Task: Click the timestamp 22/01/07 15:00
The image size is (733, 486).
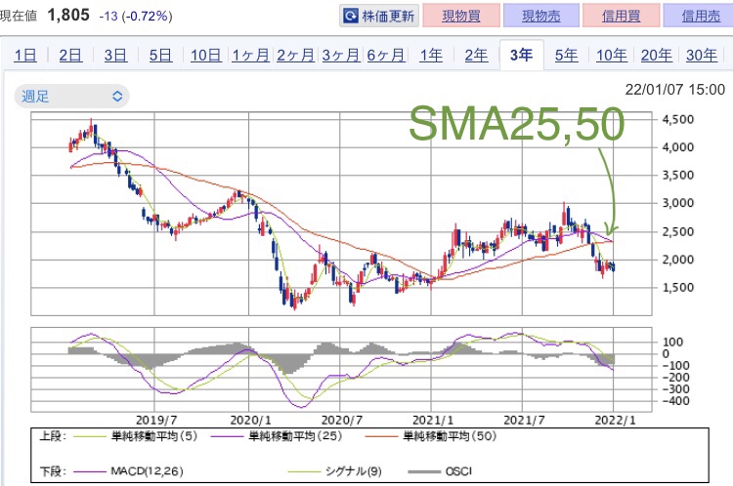Action: [x=674, y=89]
